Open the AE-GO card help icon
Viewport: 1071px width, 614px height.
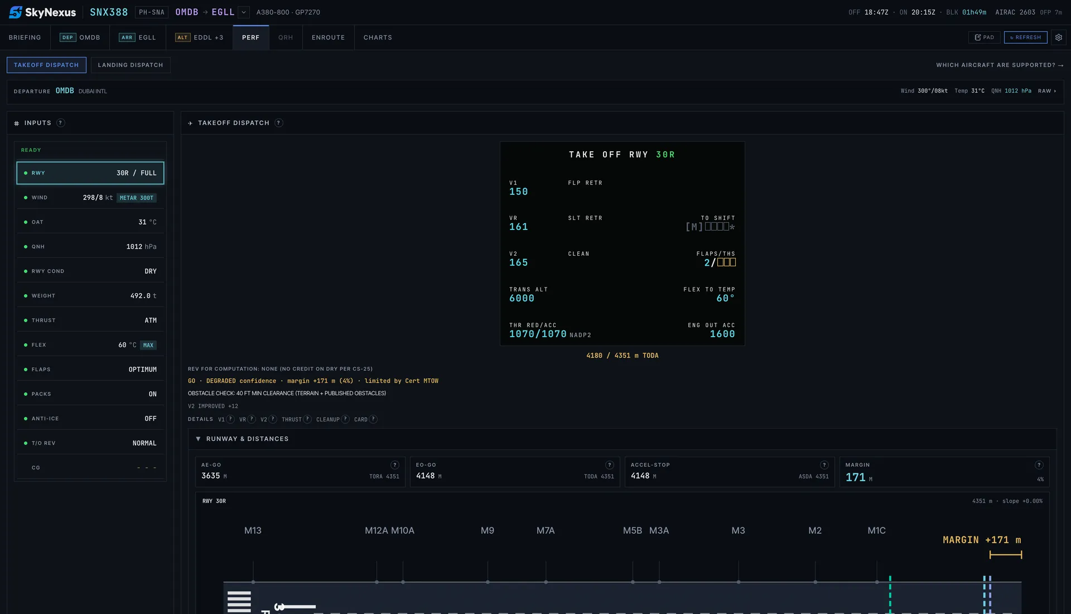tap(395, 465)
